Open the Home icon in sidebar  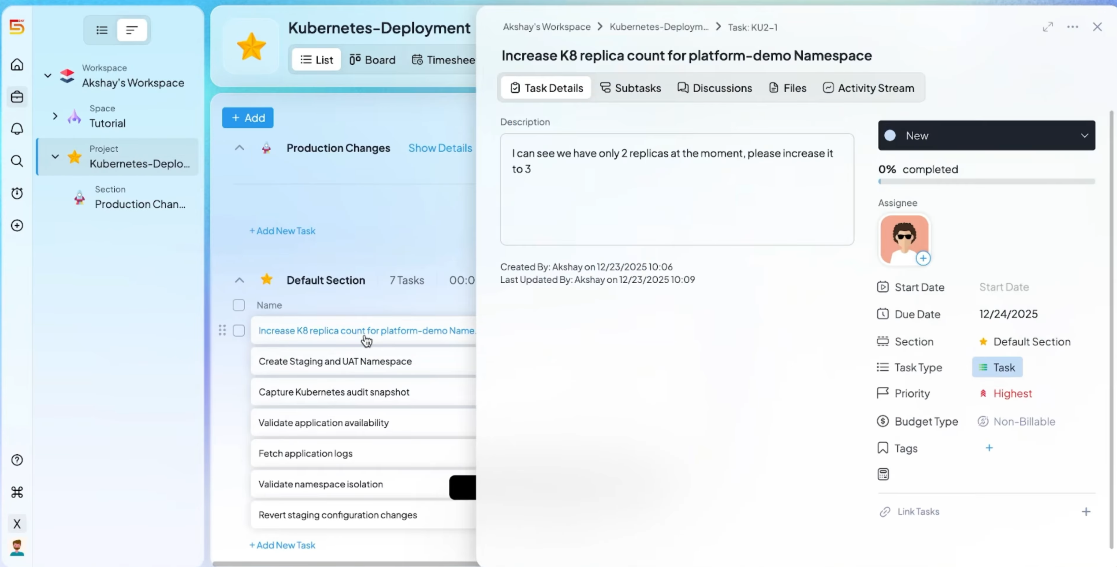pyautogui.click(x=17, y=65)
